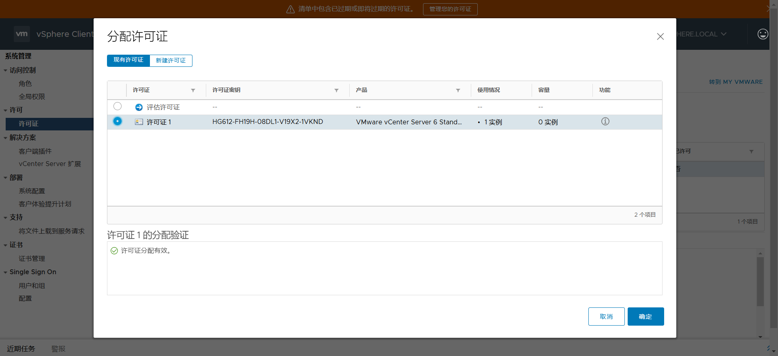Open 系统配置 in the sidebar
Screen dimensions: 778x356
pyautogui.click(x=32, y=191)
